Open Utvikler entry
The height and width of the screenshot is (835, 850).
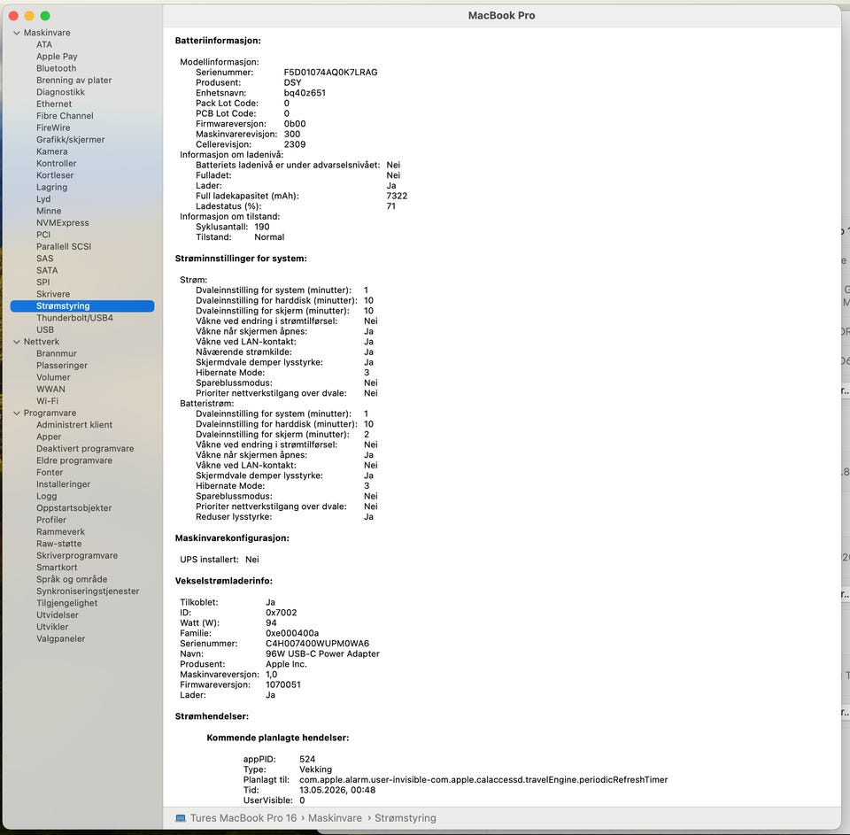tap(52, 627)
